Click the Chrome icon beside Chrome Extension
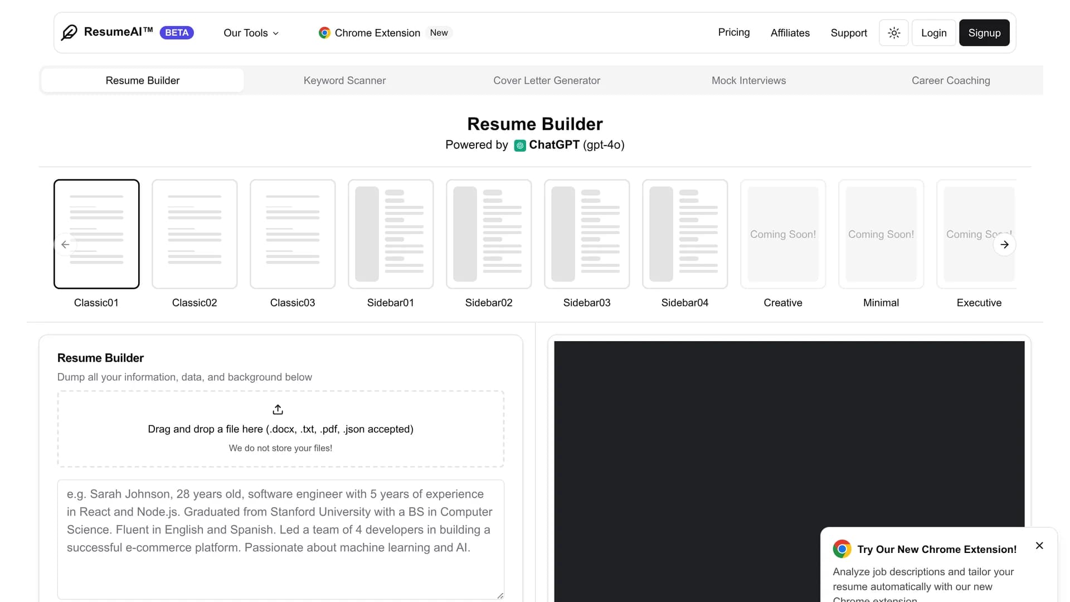This screenshot has height=602, width=1070. pos(324,33)
